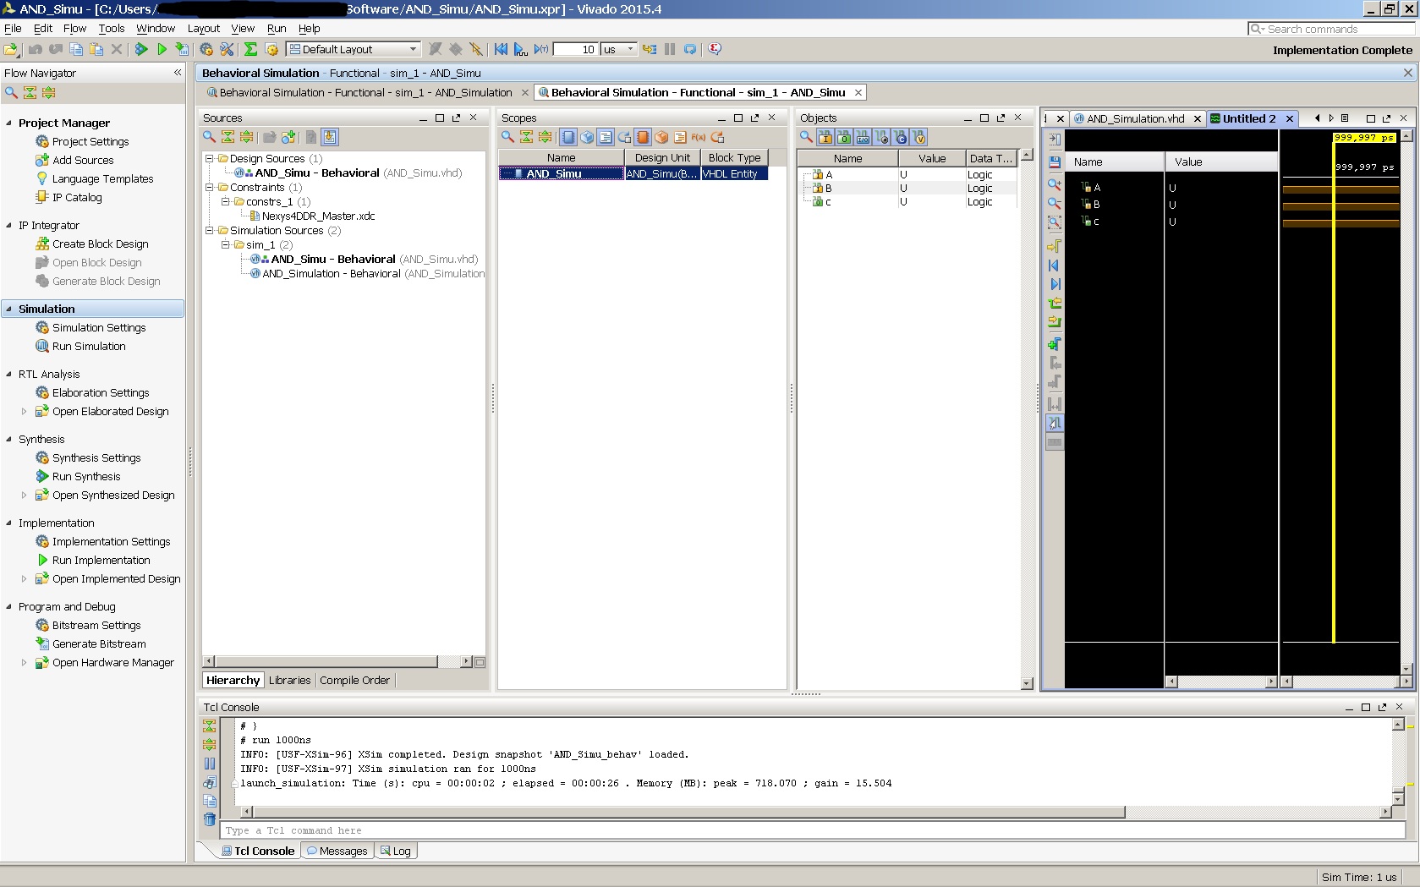
Task: Click Sources panel horizontal scrollbar thumb
Action: pyautogui.click(x=326, y=661)
